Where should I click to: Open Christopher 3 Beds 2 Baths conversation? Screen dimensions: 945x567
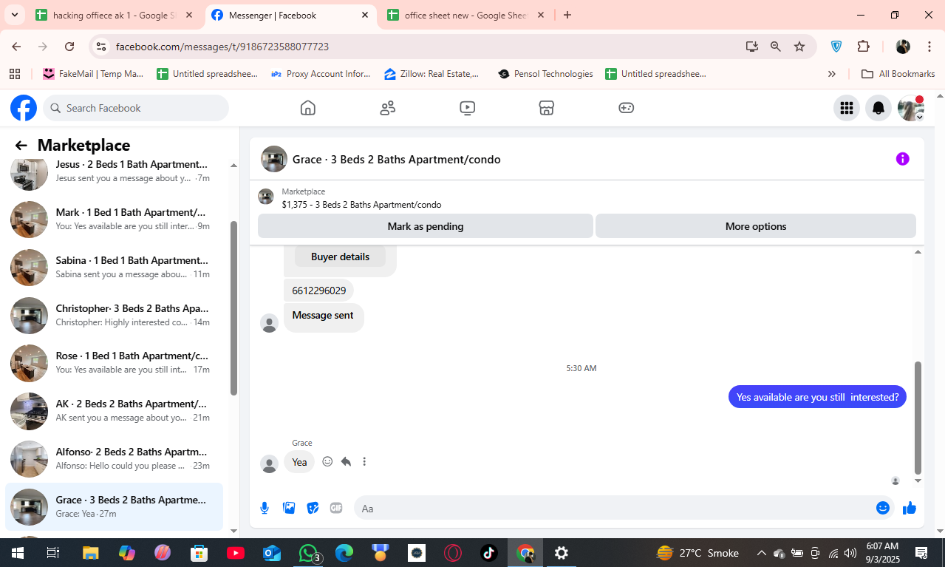pos(114,315)
